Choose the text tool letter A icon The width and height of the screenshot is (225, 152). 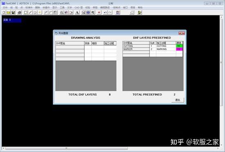pyautogui.click(x=77, y=13)
